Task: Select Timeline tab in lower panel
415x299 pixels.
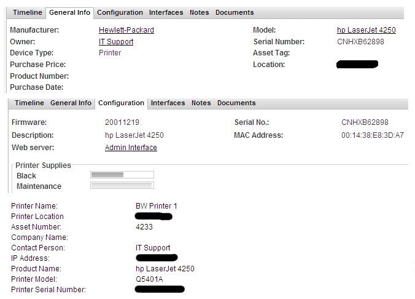Action: [29, 103]
